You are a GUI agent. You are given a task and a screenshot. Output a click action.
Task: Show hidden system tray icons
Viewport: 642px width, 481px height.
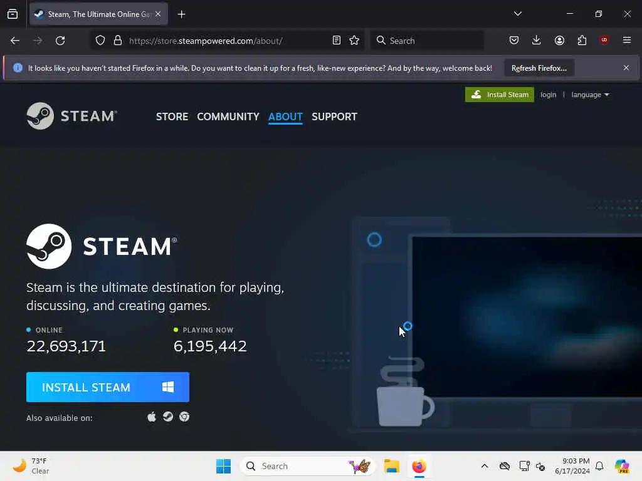click(485, 466)
